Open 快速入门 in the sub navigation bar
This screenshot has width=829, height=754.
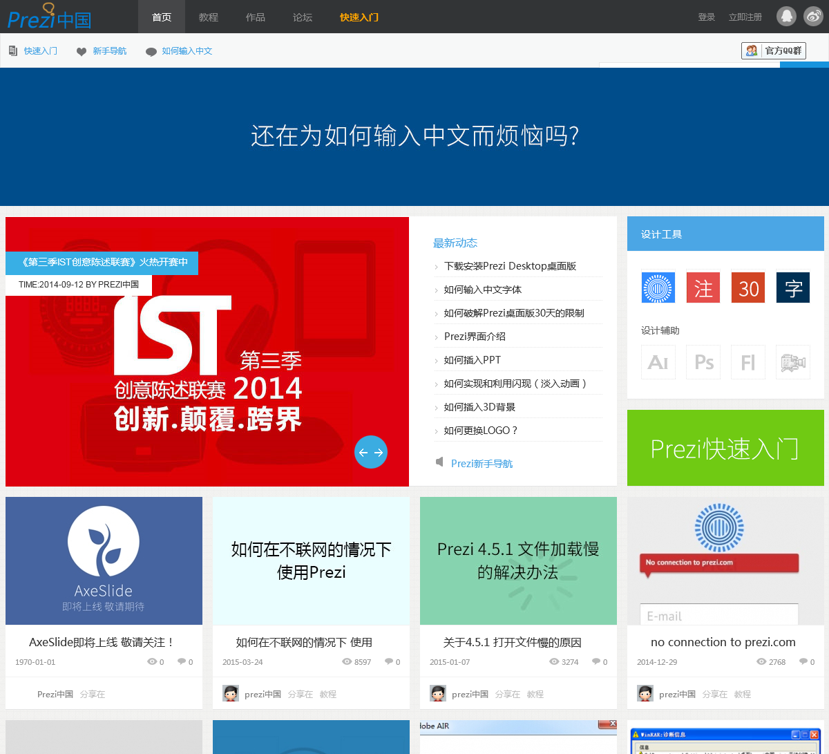41,51
